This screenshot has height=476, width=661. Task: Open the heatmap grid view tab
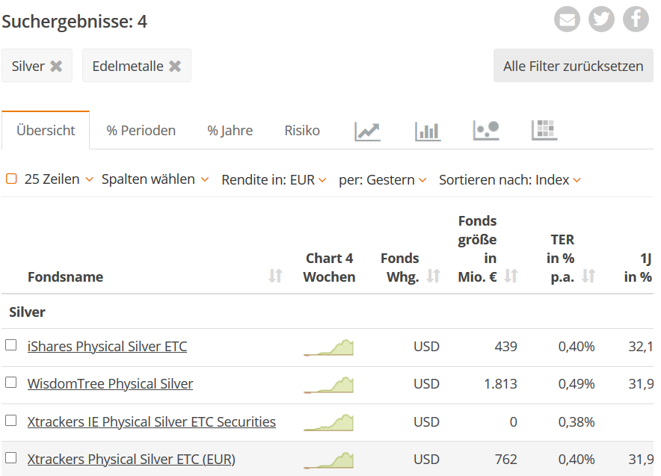click(544, 131)
